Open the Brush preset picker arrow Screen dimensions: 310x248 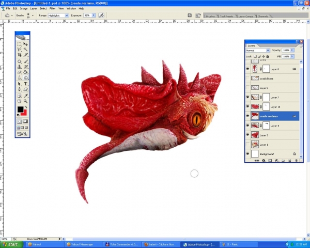pyautogui.click(x=33, y=15)
